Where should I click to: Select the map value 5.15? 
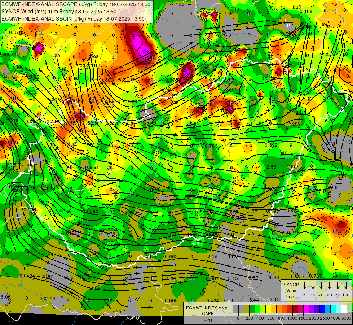pos(233,278)
